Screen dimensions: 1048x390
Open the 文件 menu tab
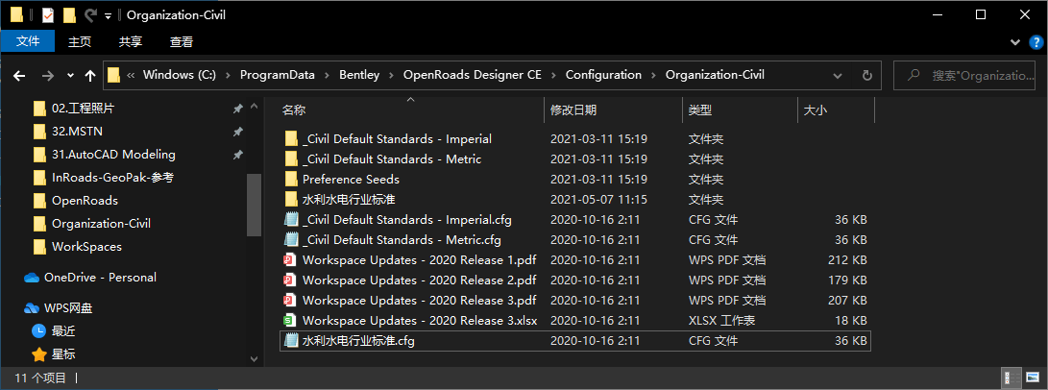pos(28,41)
